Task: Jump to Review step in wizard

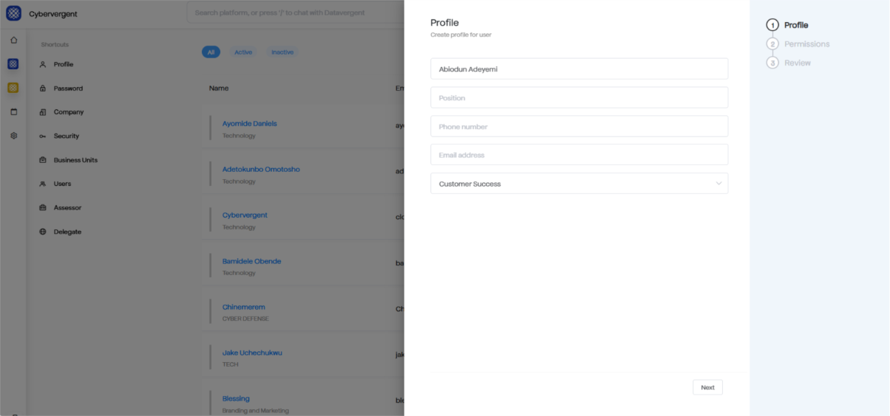Action: pyautogui.click(x=797, y=63)
